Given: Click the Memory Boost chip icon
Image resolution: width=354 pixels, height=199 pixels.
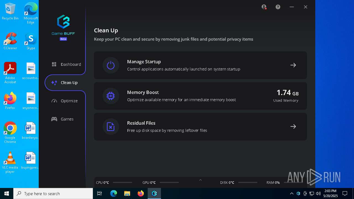Looking at the screenshot, I should pyautogui.click(x=111, y=96).
